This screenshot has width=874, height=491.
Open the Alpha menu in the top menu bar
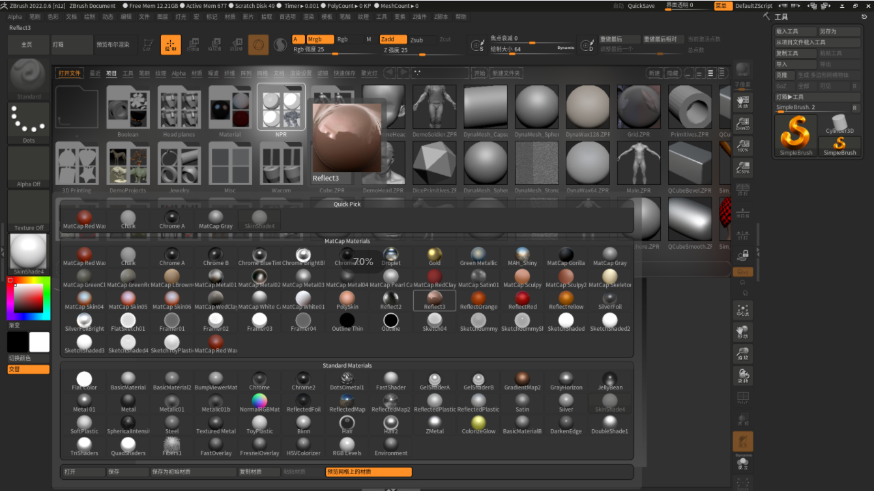pyautogui.click(x=14, y=17)
